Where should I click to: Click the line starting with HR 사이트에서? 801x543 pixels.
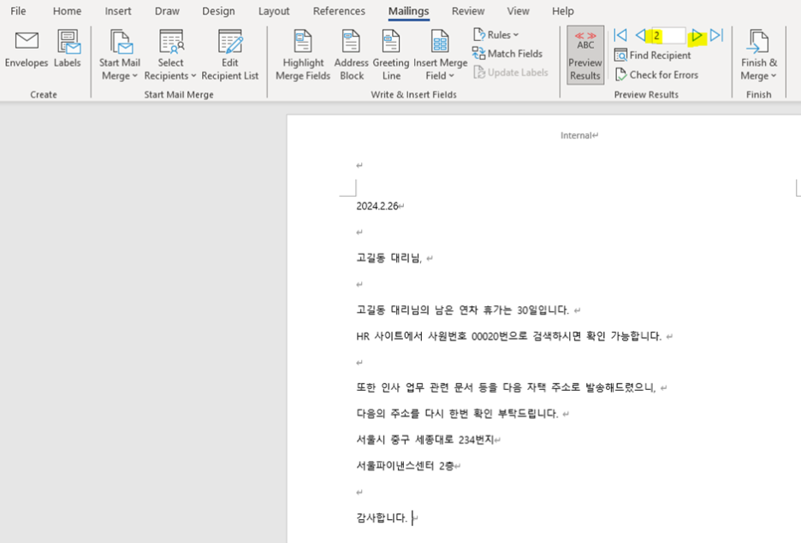pos(509,336)
